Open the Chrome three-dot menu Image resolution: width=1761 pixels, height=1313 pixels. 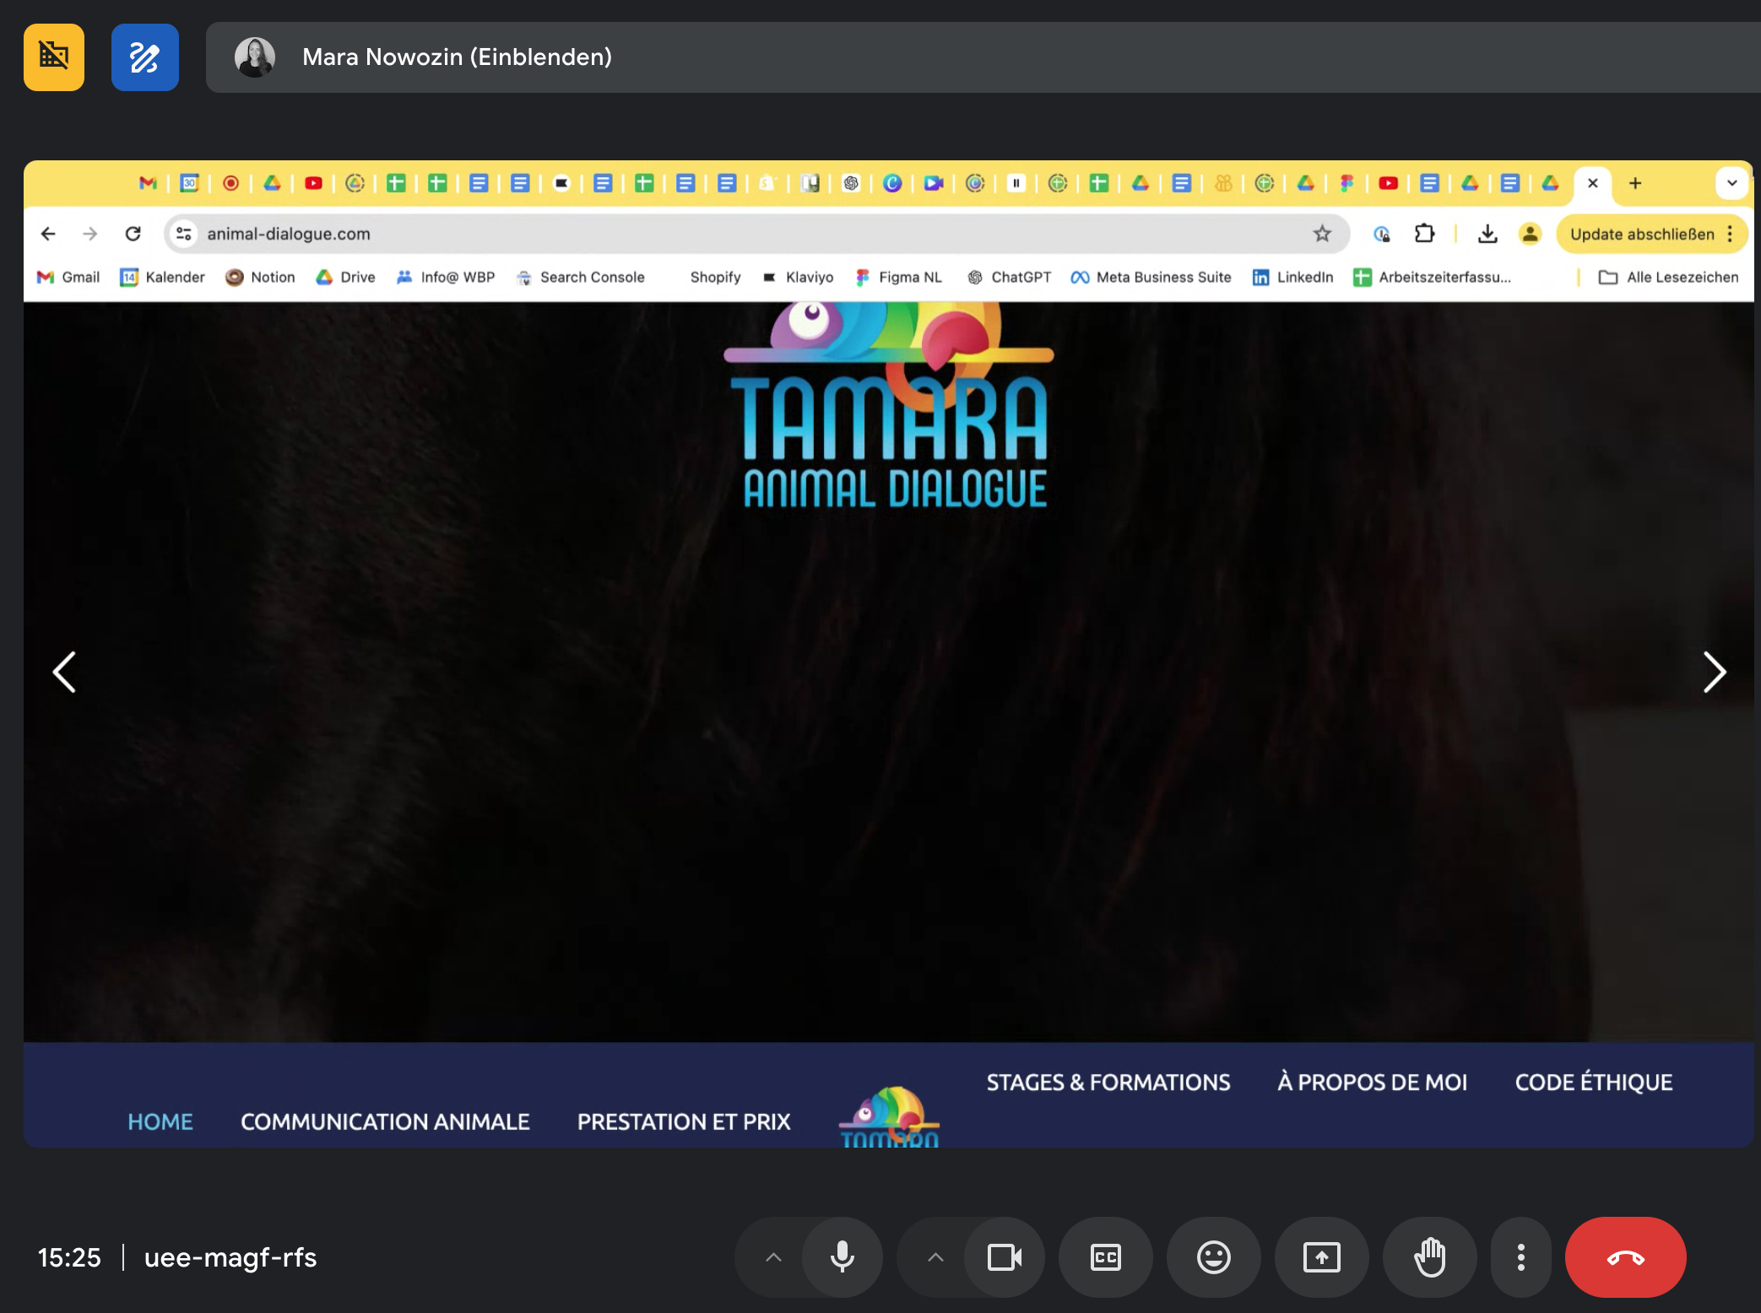(x=1731, y=234)
